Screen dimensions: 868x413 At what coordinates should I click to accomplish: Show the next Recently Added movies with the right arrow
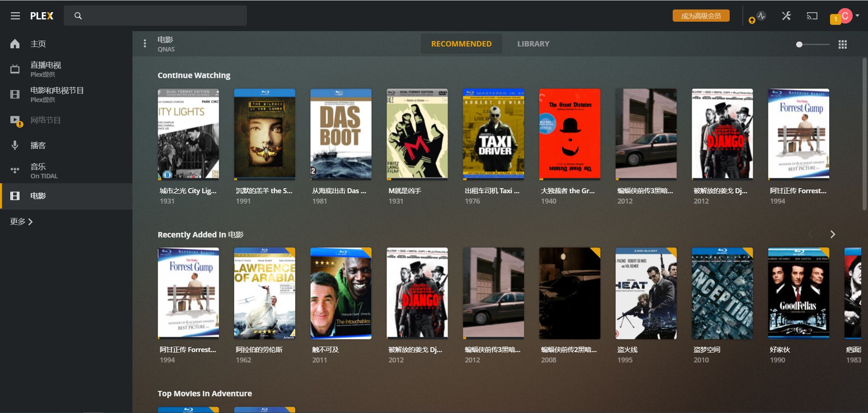[x=833, y=234]
